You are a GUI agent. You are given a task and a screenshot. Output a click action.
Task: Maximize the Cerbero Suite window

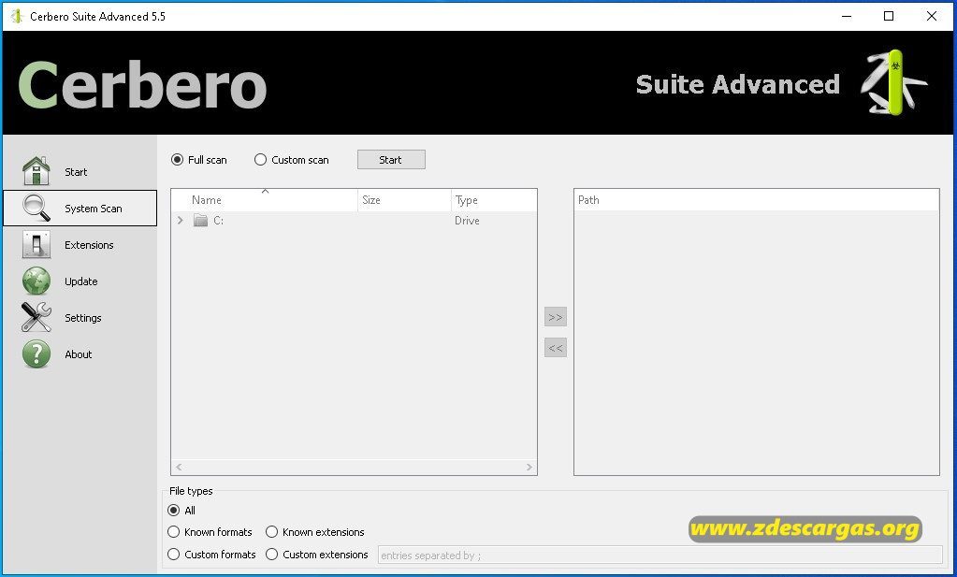click(889, 17)
